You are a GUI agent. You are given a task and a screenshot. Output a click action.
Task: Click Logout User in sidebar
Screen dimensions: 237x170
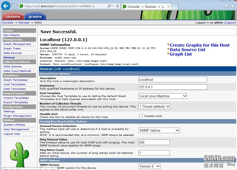tap(12, 134)
